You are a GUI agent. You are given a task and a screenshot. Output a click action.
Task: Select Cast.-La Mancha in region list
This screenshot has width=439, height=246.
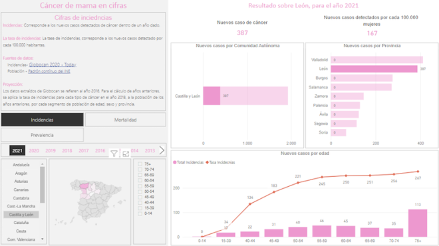21,206
